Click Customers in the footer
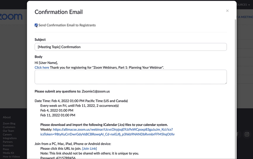 click(9, 127)
